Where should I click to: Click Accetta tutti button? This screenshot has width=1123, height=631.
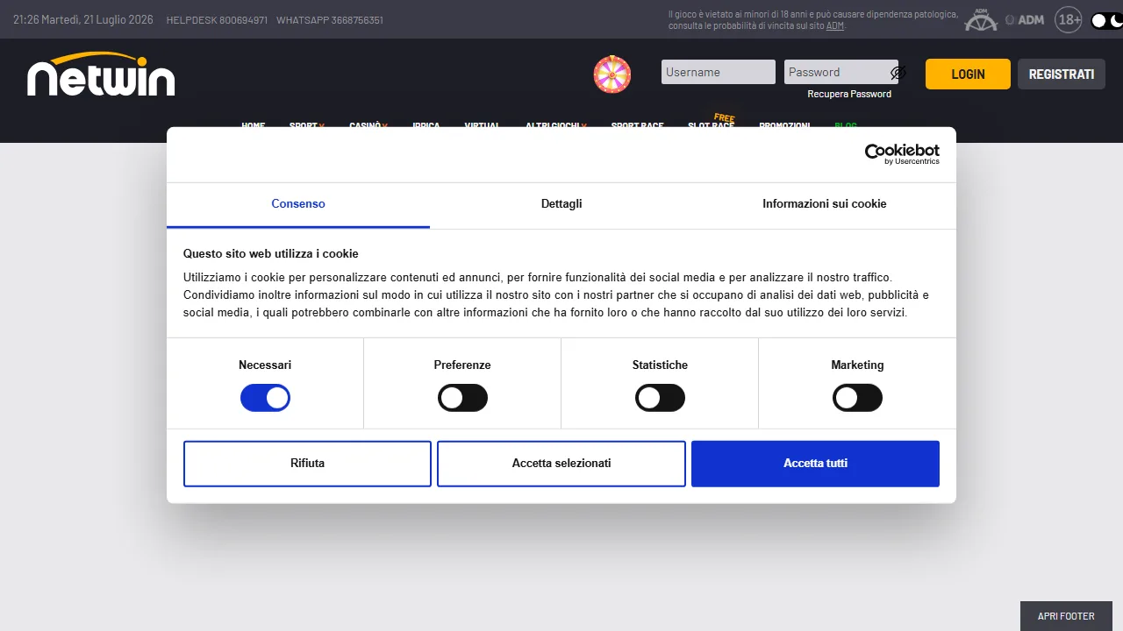[815, 464]
